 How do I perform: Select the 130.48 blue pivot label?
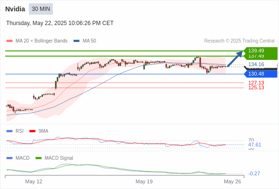(261, 74)
